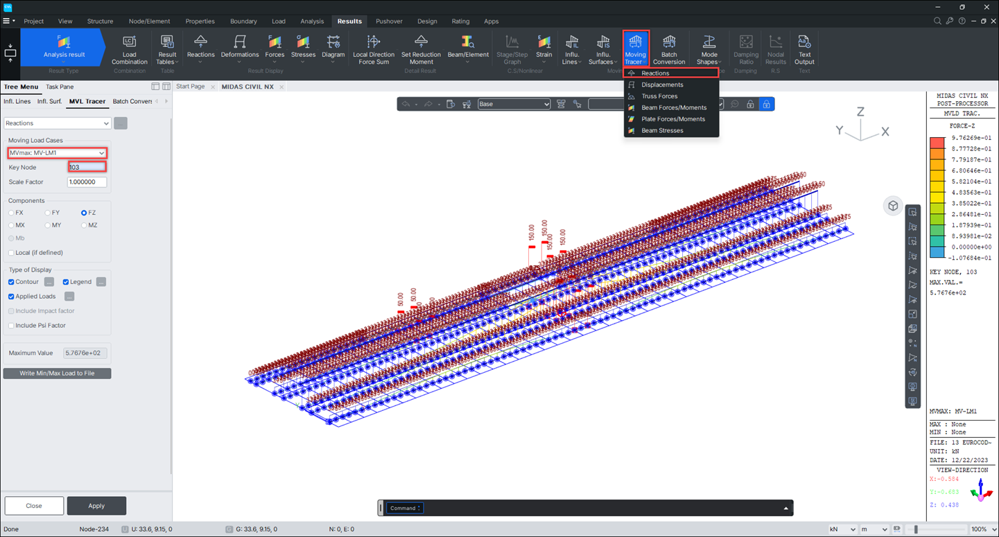
Task: Open Applied Loads details ellipsis button
Action: tap(69, 297)
